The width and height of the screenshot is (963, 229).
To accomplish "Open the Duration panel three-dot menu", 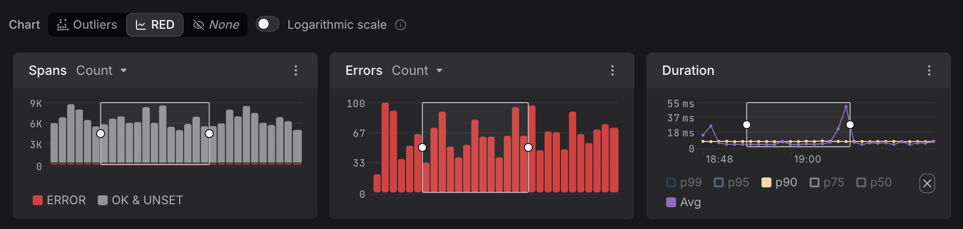I will 929,70.
